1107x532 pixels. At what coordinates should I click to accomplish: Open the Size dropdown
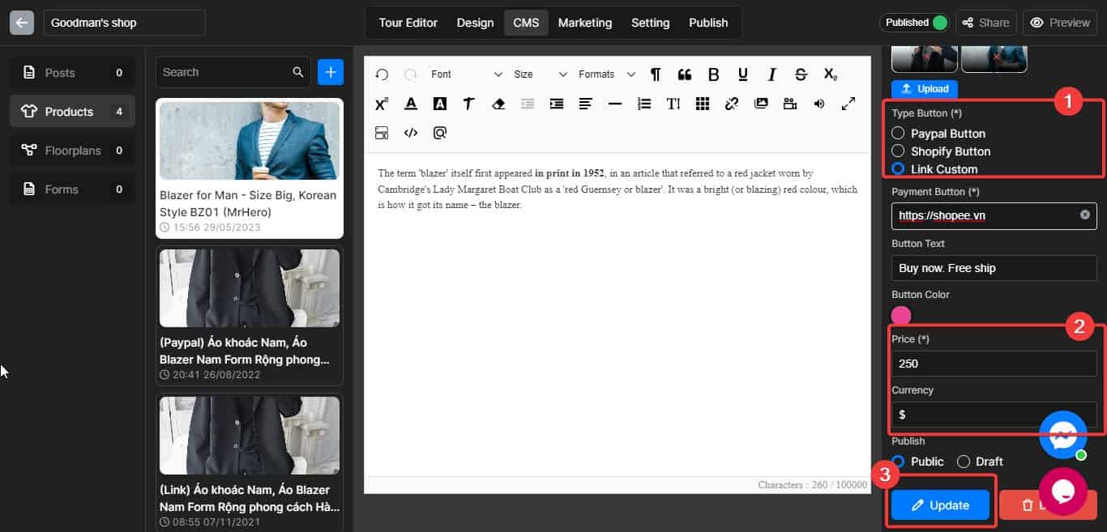point(541,74)
